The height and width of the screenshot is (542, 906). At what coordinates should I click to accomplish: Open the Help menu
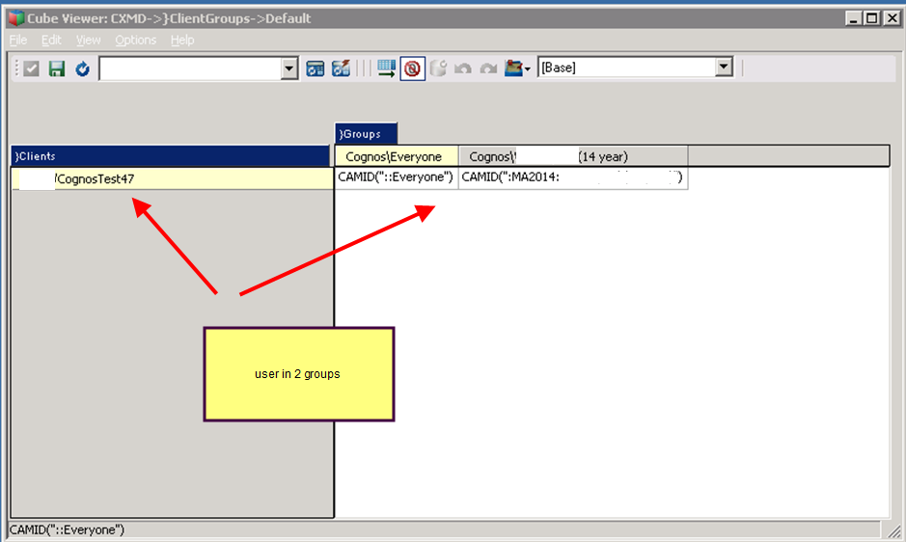[182, 40]
